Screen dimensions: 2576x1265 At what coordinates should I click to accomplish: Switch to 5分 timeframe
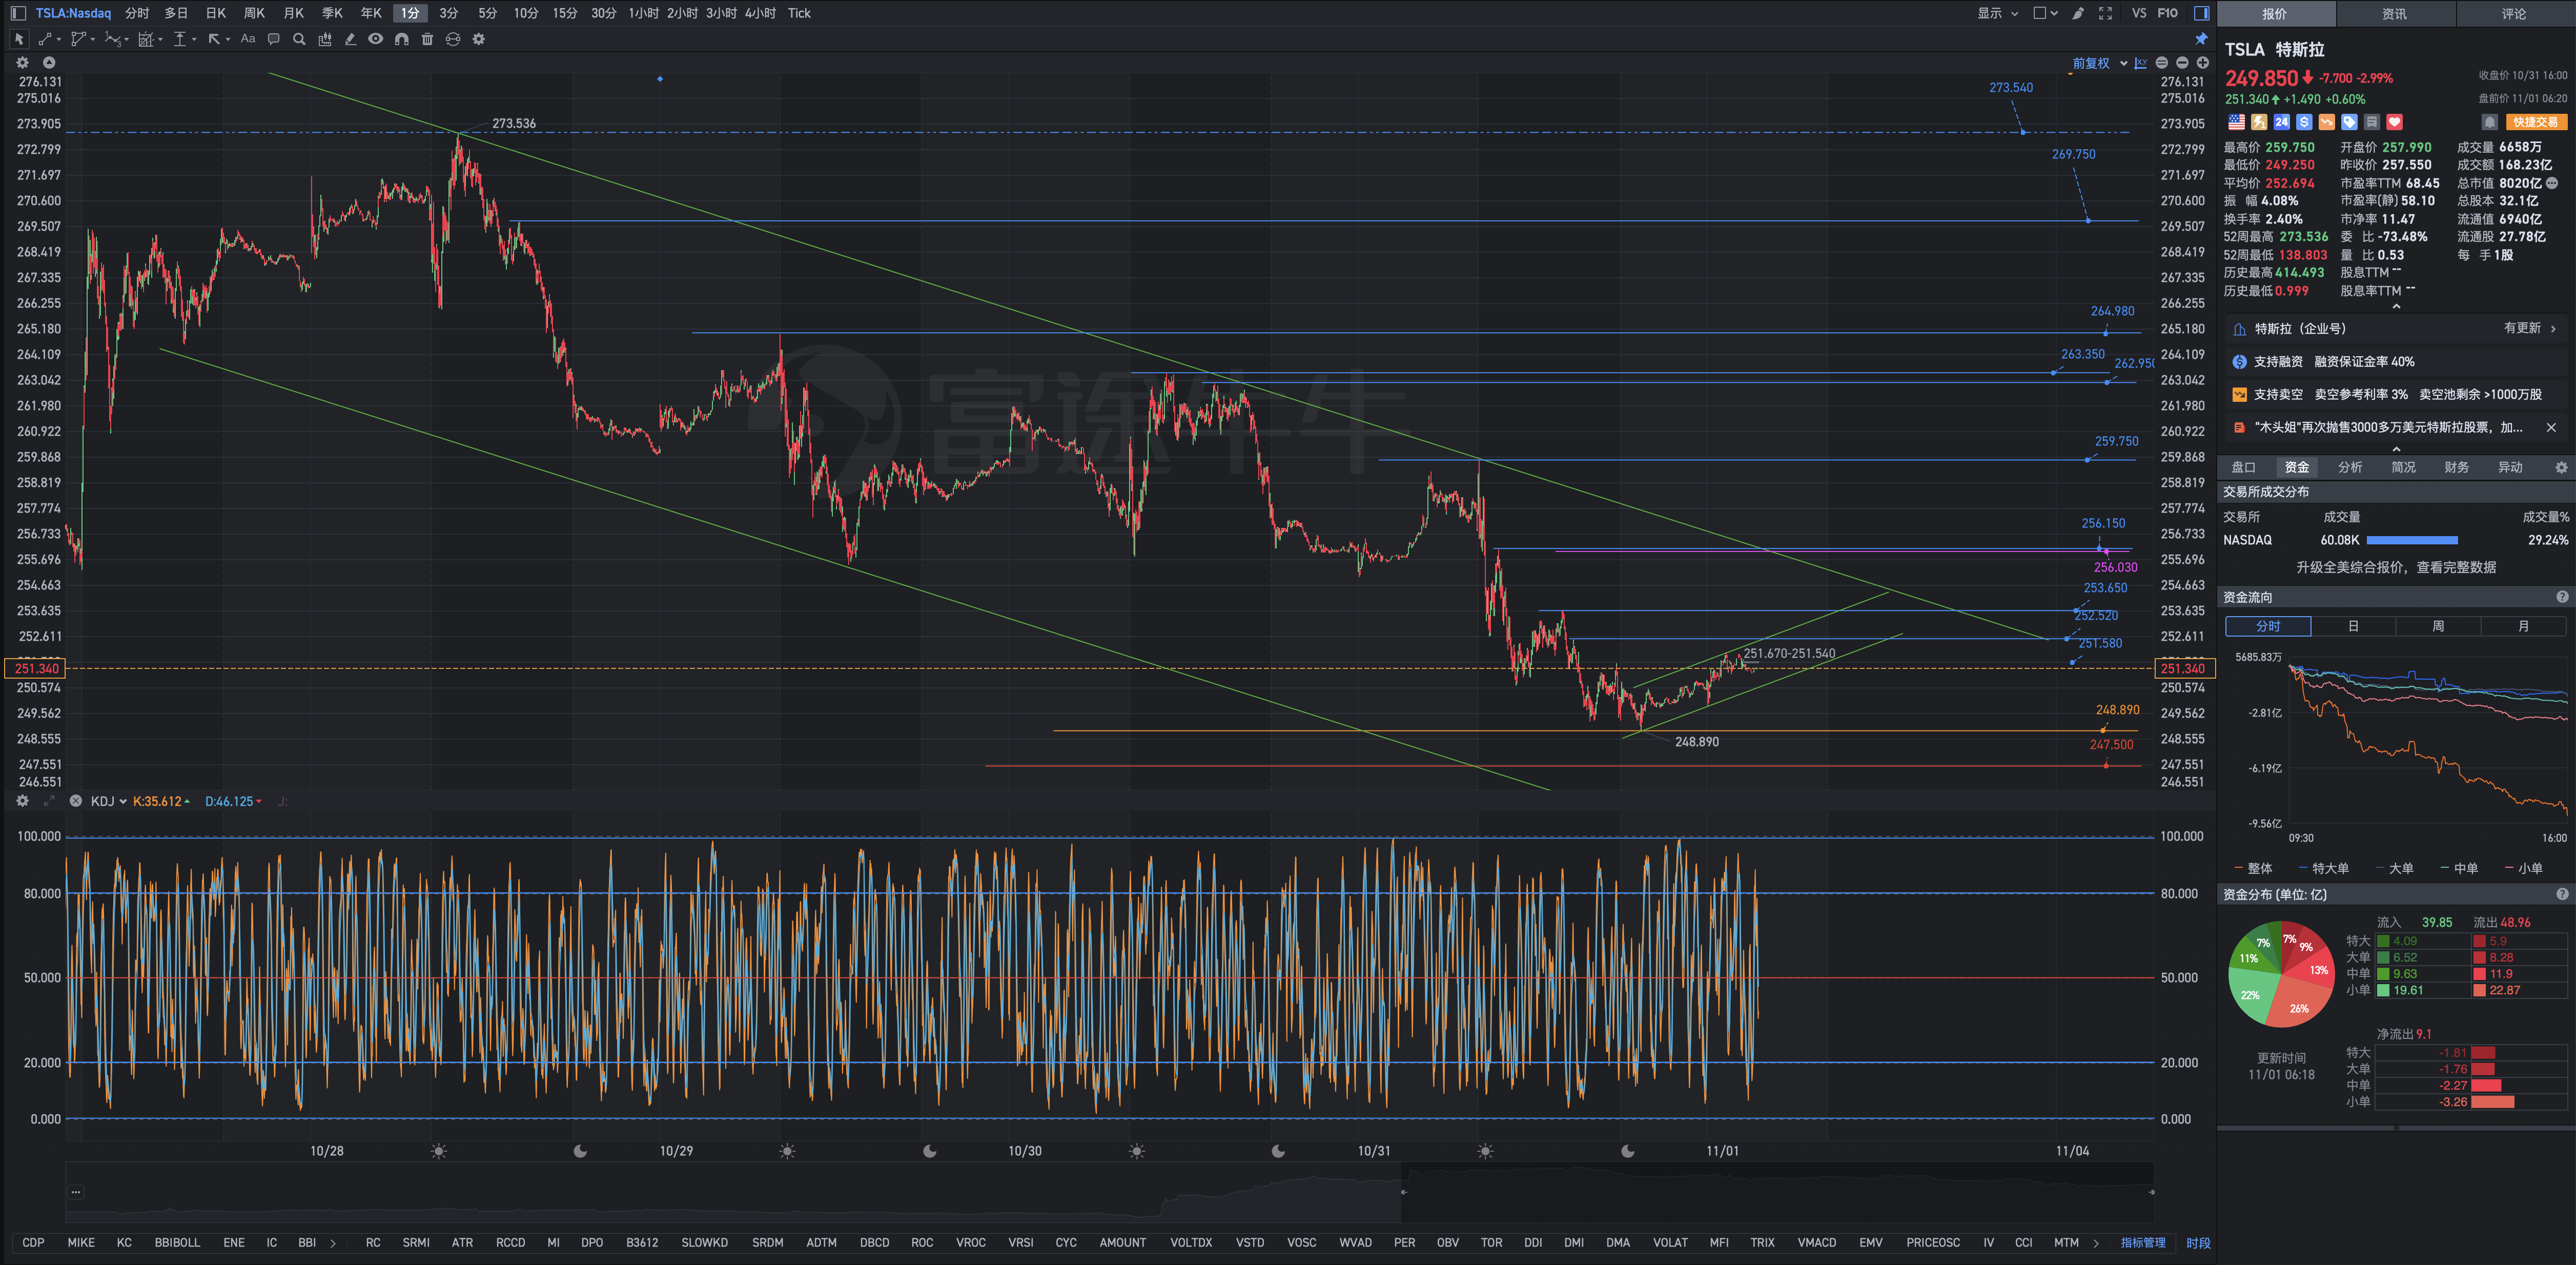pyautogui.click(x=487, y=13)
